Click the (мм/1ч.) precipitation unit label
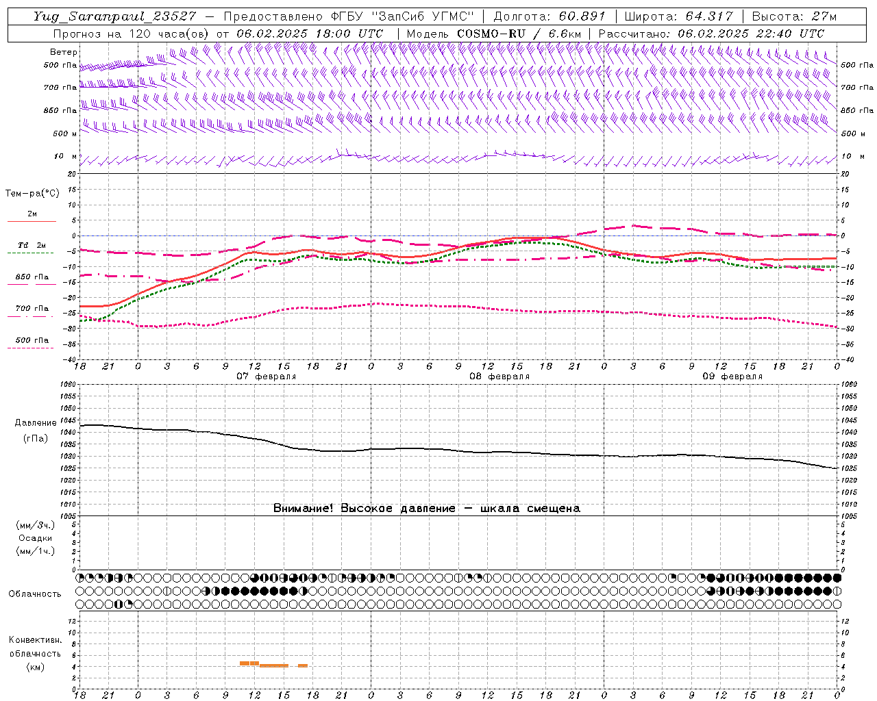Viewport: 877px width, 701px height. pyautogui.click(x=36, y=551)
